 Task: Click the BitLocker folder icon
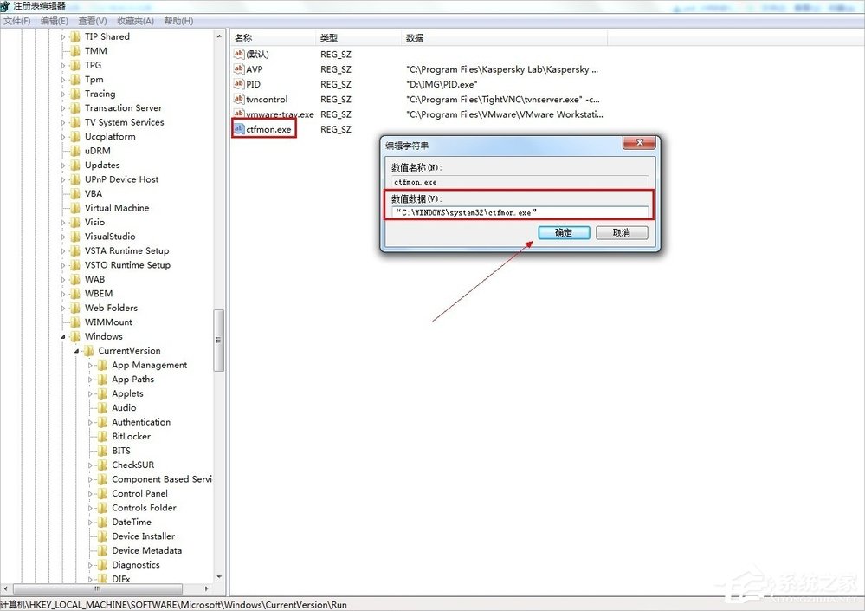[x=104, y=436]
